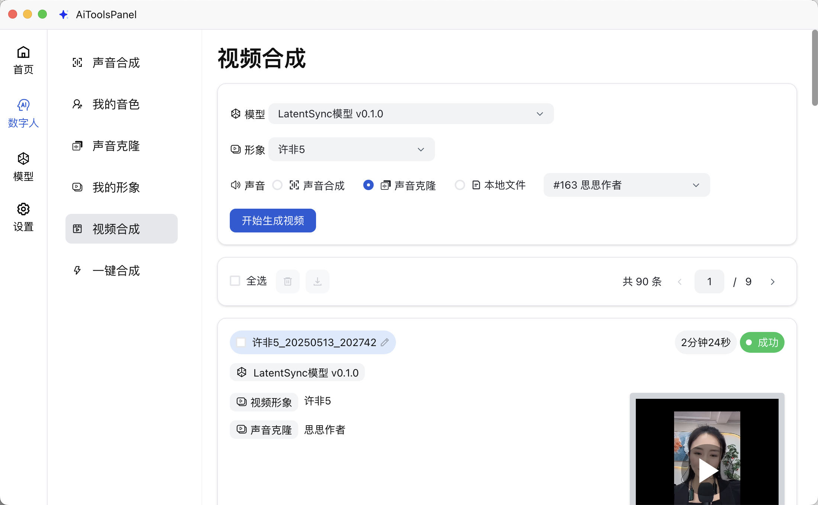The width and height of the screenshot is (818, 505).
Task: Click the 形象 video icon in form
Action: [236, 149]
